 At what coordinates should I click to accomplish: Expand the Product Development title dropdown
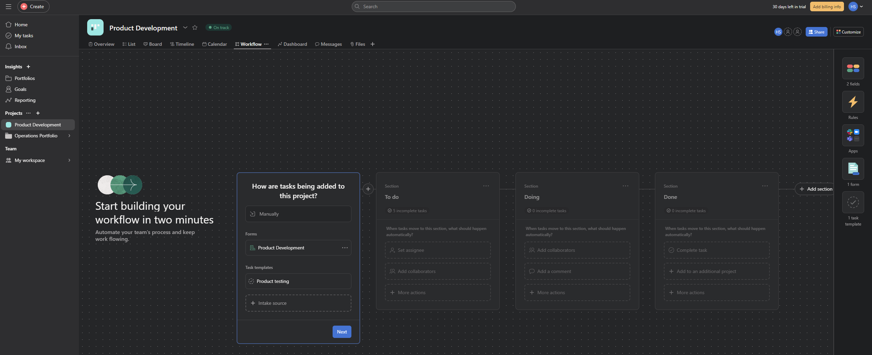185,28
